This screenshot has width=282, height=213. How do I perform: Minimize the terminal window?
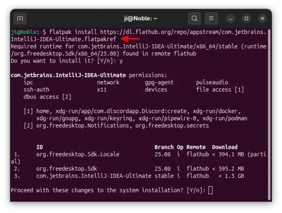pyautogui.click(x=231, y=19)
